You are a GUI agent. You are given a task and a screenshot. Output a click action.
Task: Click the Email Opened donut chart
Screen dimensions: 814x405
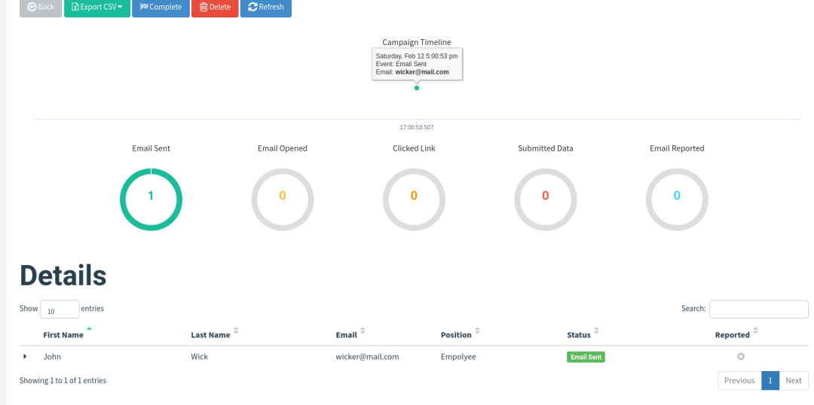[x=283, y=199]
